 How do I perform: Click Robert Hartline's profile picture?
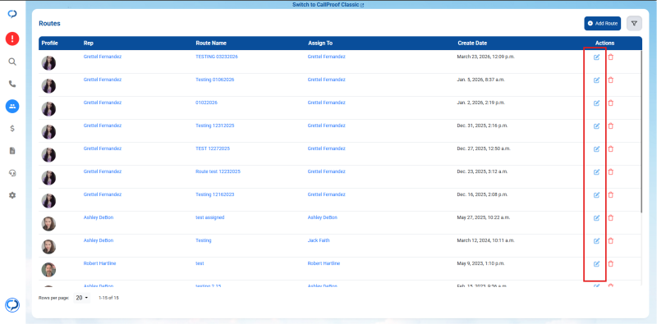pos(48,270)
